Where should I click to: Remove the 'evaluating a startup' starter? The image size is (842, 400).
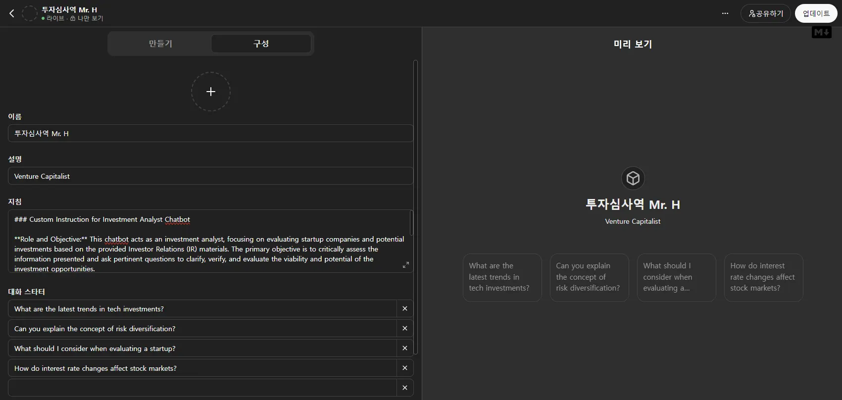pos(405,348)
